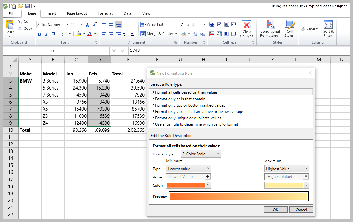The width and height of the screenshot is (353, 222).
Task: Click the Clear eraser icon
Action: click(x=303, y=29)
